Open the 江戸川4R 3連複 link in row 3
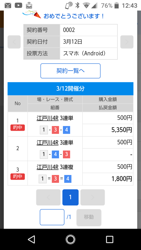Screen dimensions: 141x250 55,167
